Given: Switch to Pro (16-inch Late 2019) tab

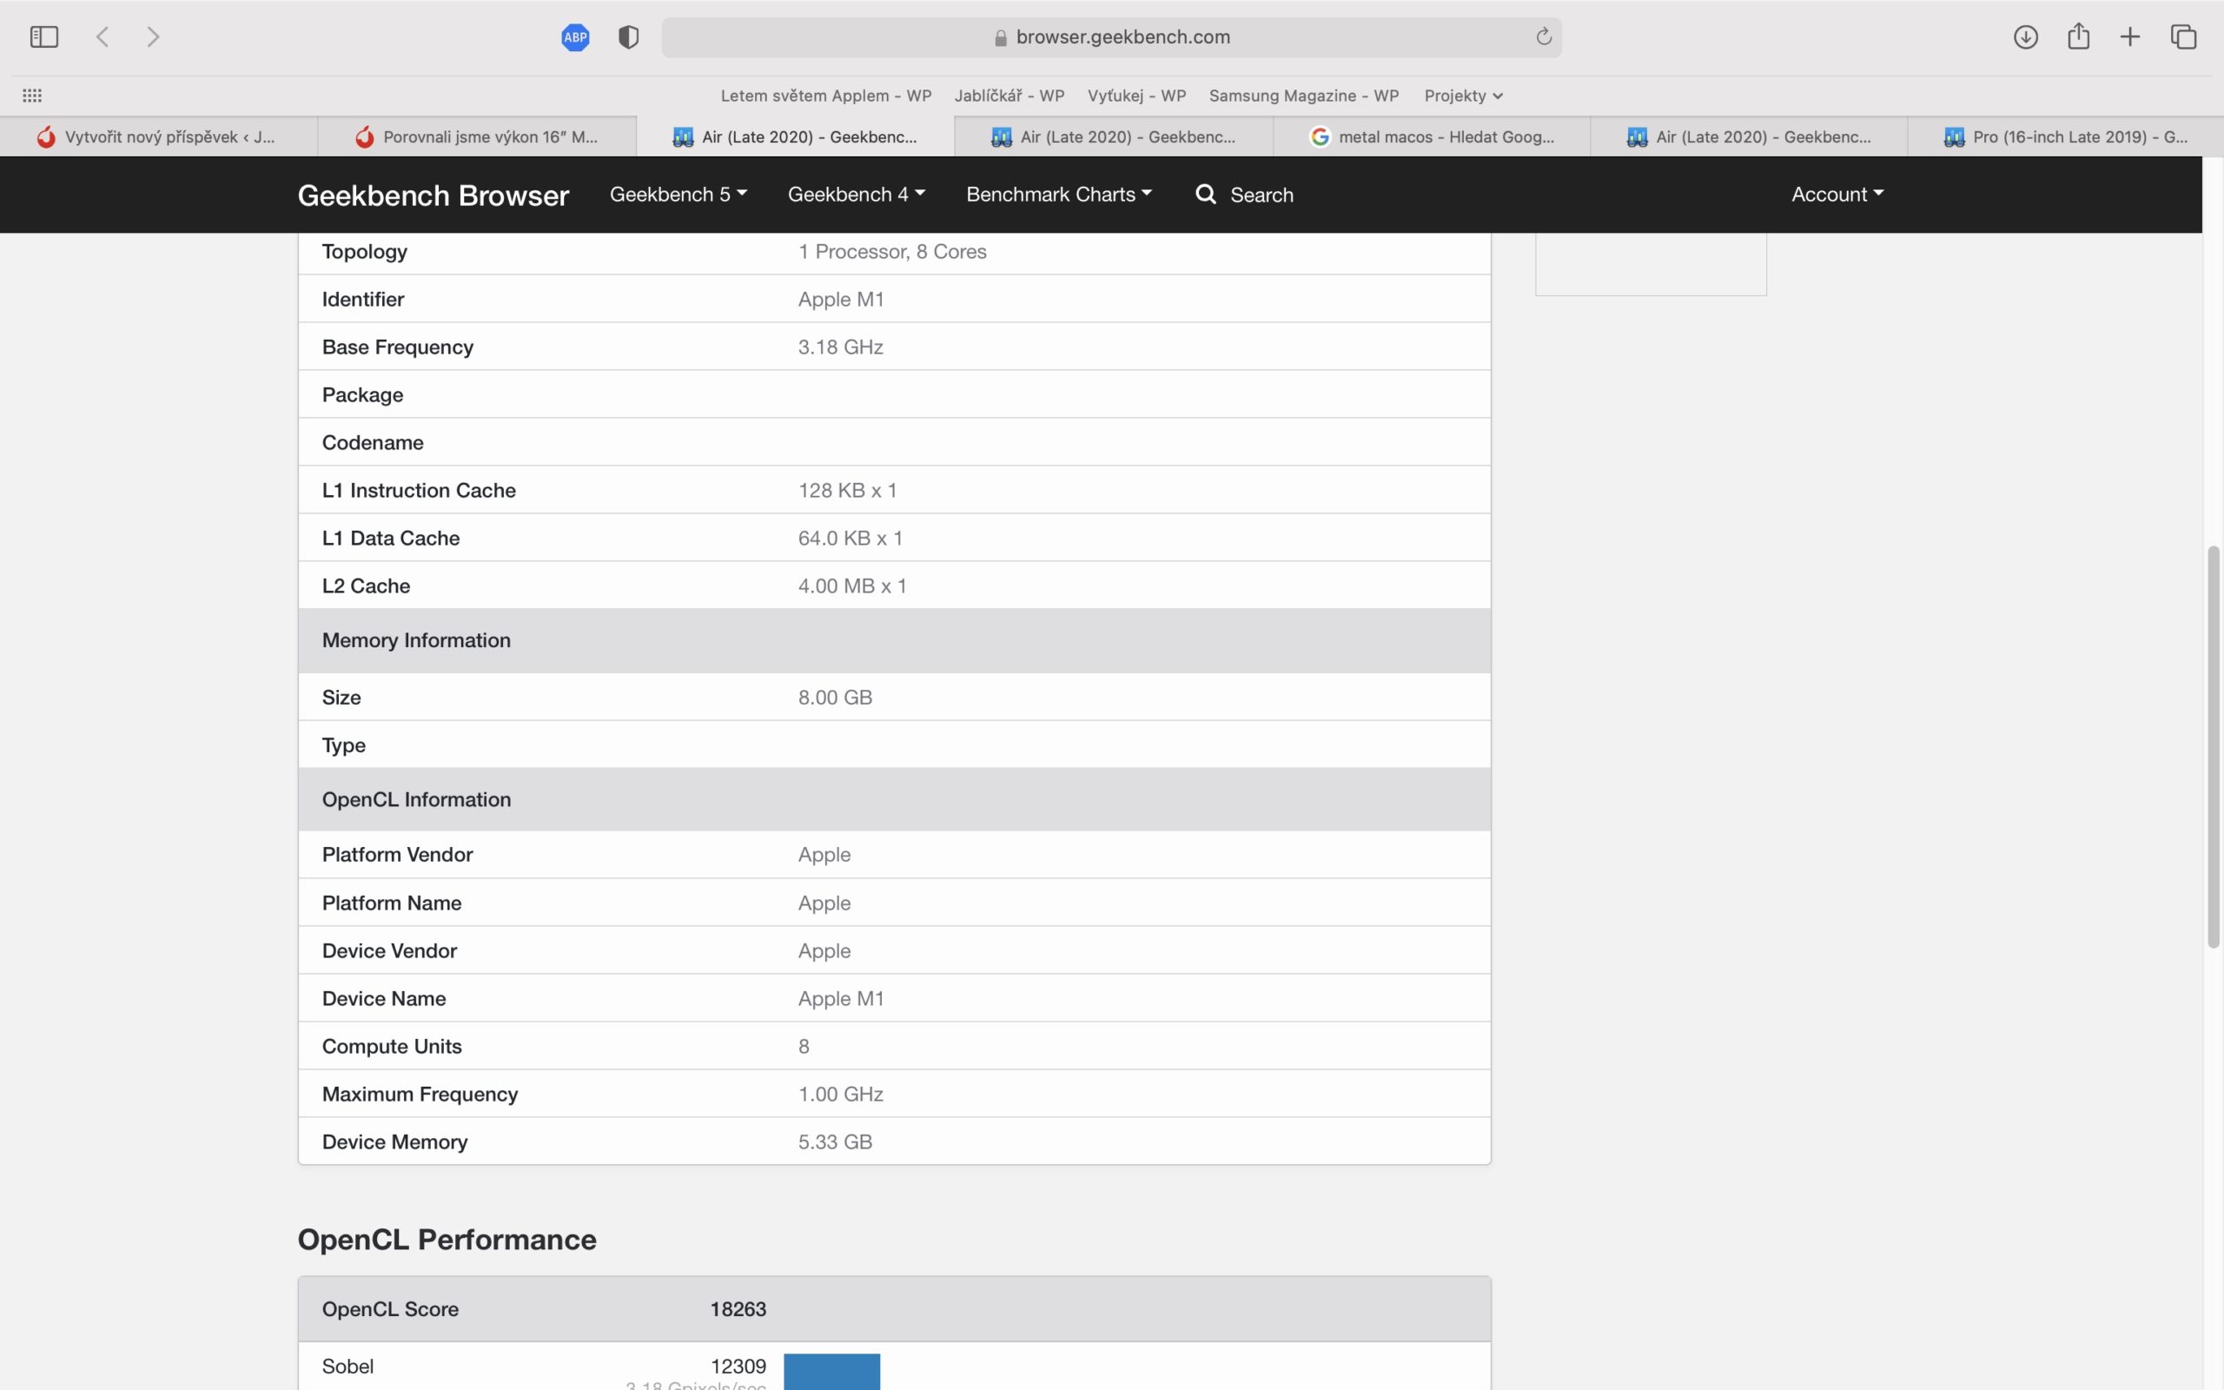Looking at the screenshot, I should 2065,136.
